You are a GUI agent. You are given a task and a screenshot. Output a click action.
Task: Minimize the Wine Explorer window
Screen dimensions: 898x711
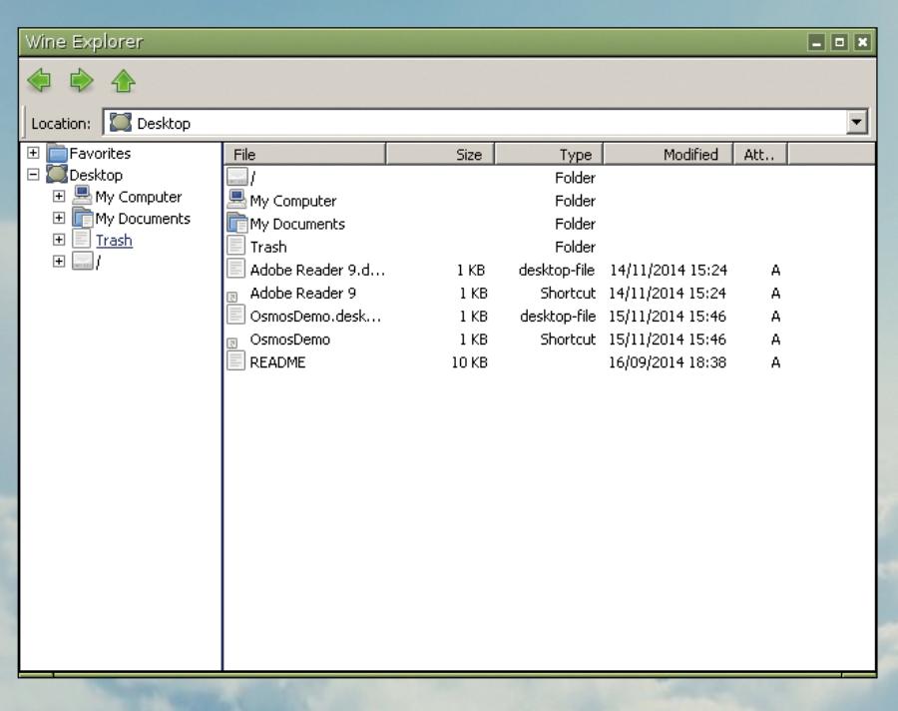click(x=816, y=42)
